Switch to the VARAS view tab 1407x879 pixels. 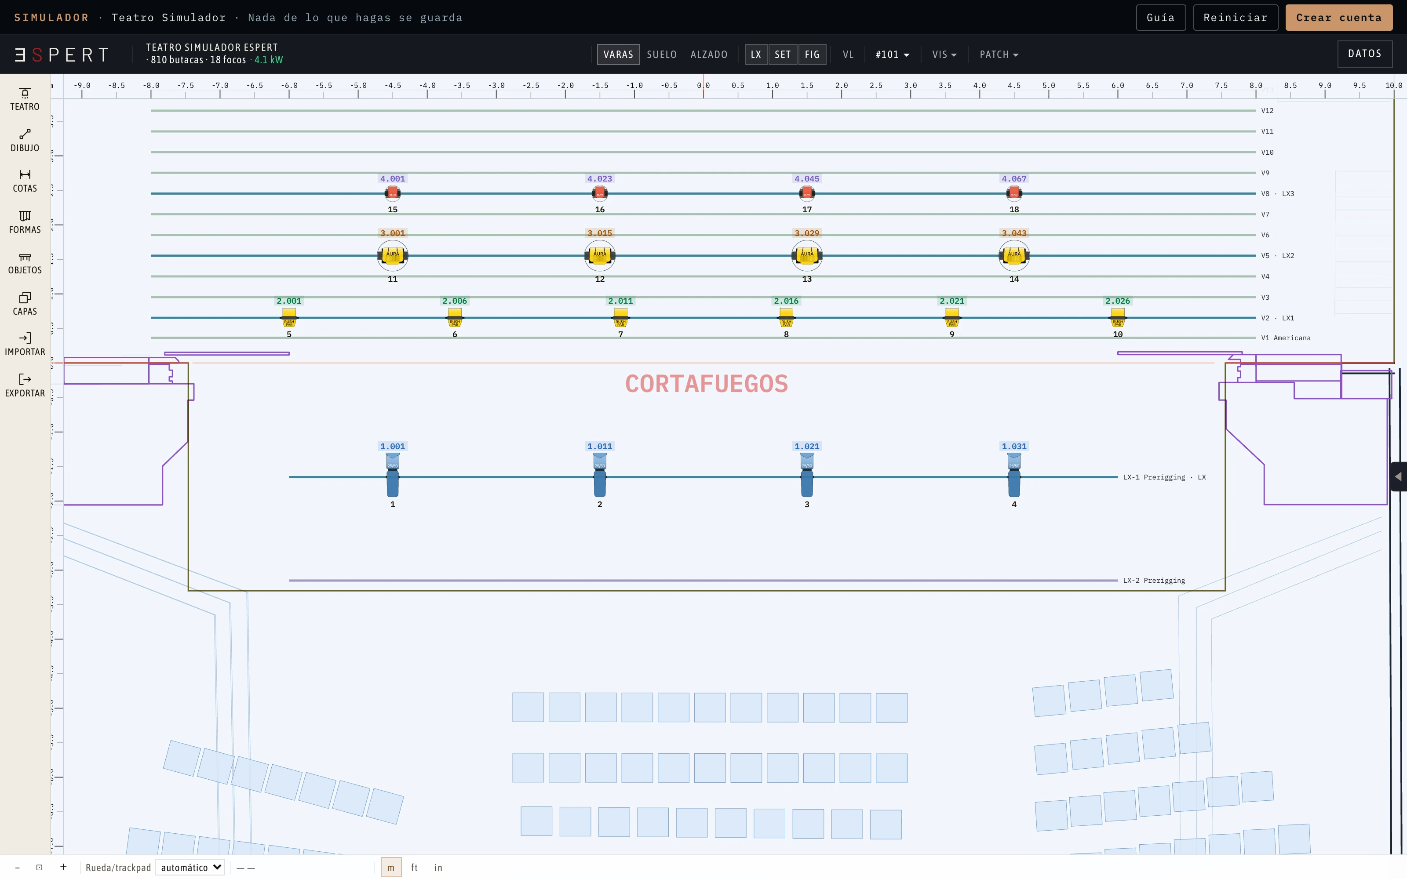pos(618,54)
